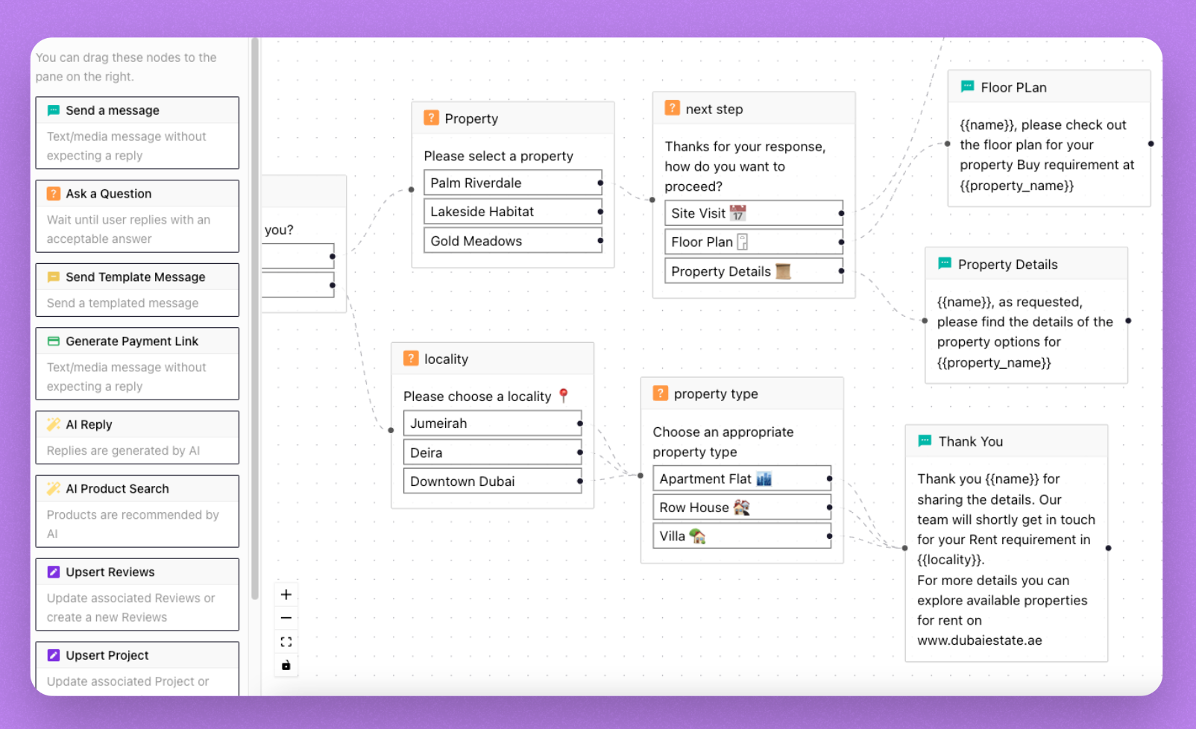The height and width of the screenshot is (729, 1196).
Task: Select the Lakeside Habitat option
Action: (x=513, y=212)
